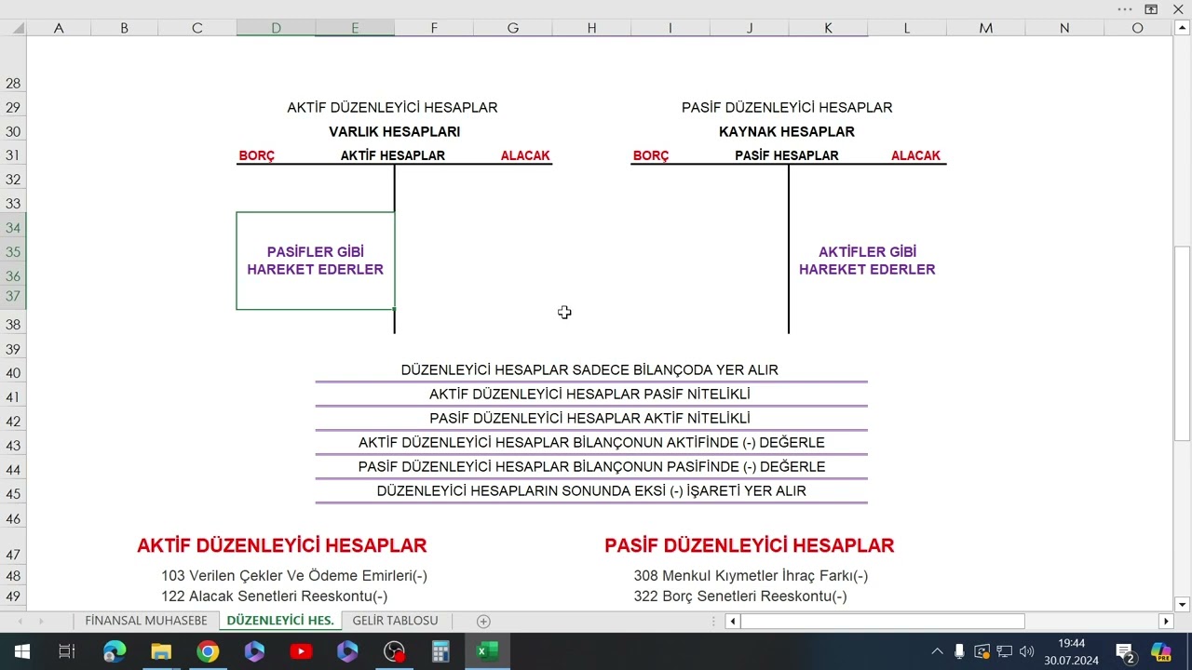
Task: Click the AKTİF HESAPLAR T-account title
Action: point(393,155)
